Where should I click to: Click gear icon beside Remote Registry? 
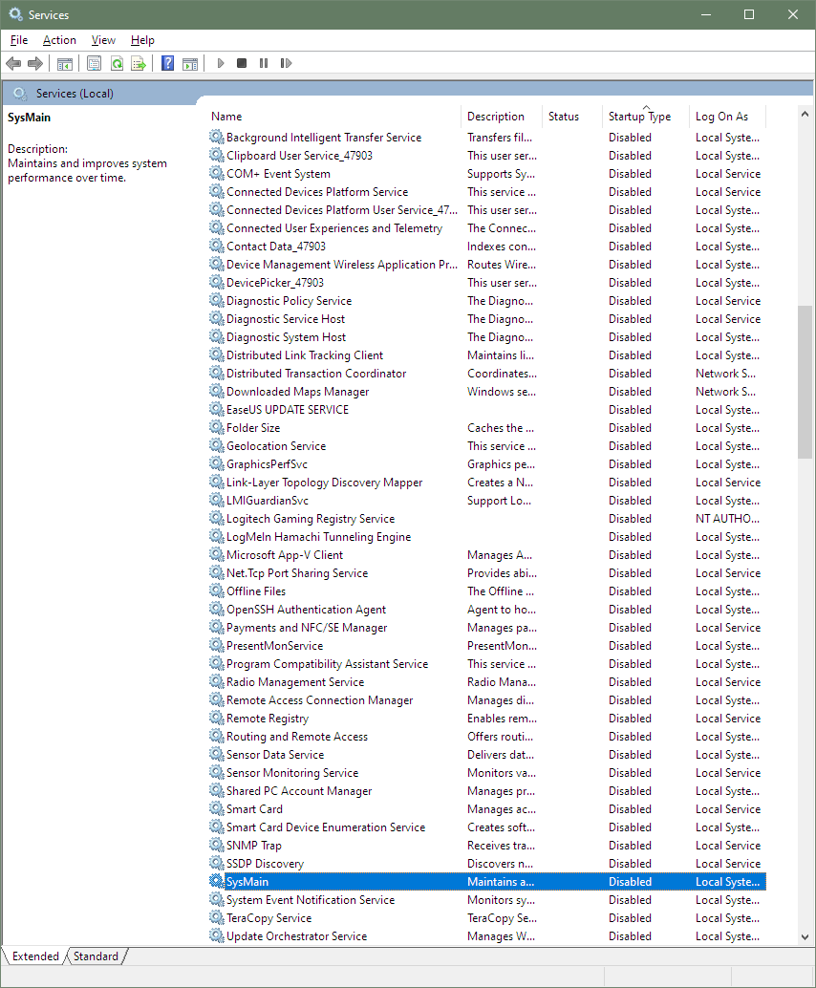217,719
